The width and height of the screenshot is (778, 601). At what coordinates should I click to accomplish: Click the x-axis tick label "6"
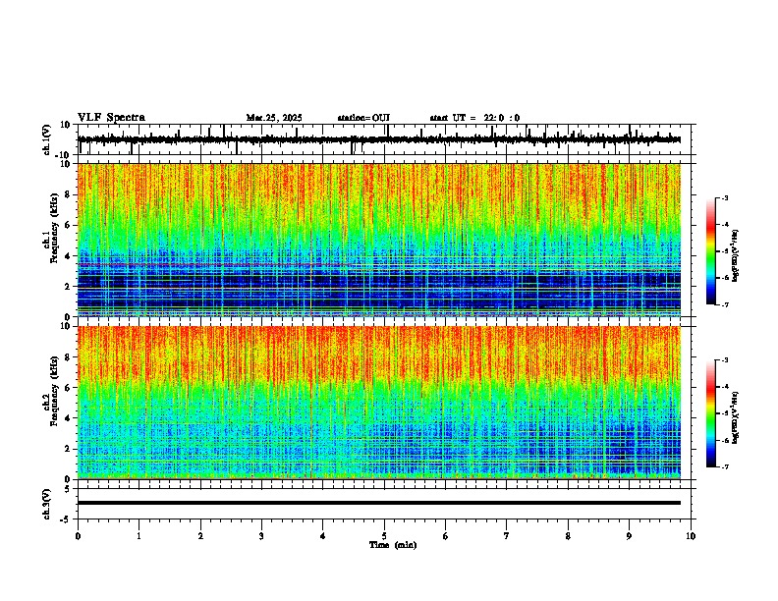coord(446,536)
